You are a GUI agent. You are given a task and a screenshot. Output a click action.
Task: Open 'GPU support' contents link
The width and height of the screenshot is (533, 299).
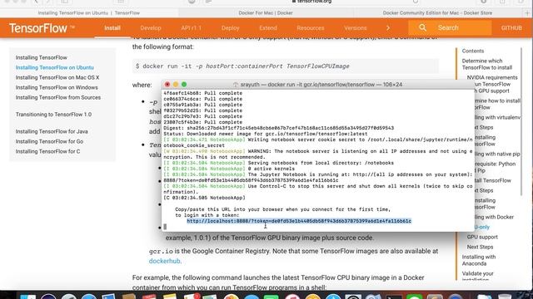pyautogui.click(x=482, y=237)
